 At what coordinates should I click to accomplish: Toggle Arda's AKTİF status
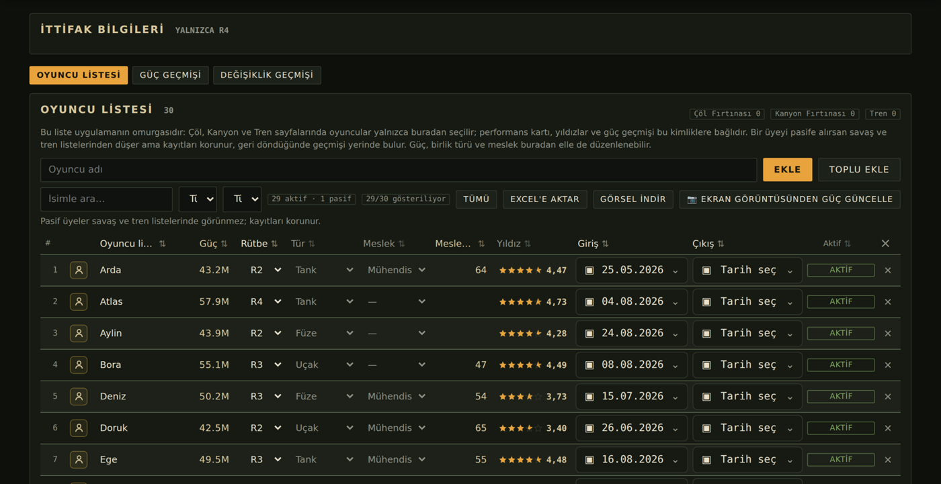(x=841, y=270)
